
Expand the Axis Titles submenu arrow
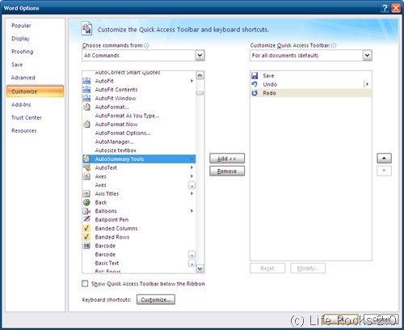[191, 193]
